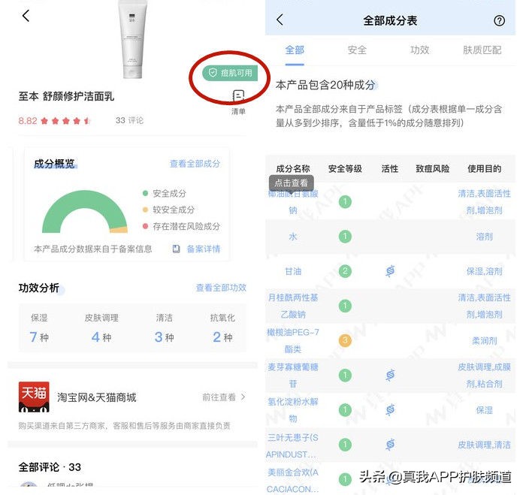The image size is (523, 495).
Task: Tap active ingredient icon for 麦芽寡糖葡糖苷
Action: click(x=390, y=376)
